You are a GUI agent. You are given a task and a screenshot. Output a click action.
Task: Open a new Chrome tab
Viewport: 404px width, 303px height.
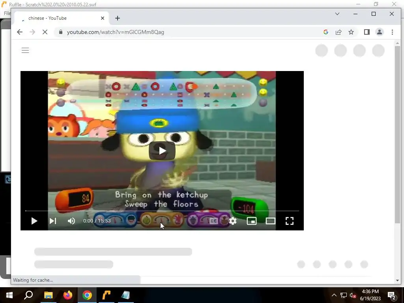pos(118,18)
